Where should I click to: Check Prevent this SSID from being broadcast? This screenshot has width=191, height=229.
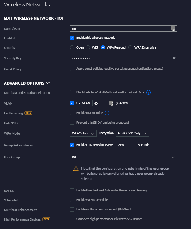click(x=72, y=123)
